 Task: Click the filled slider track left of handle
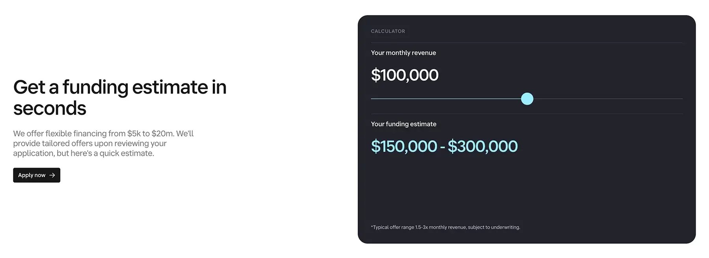click(x=446, y=99)
